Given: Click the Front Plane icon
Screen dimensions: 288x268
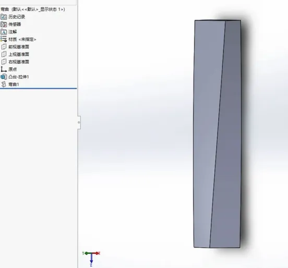Looking at the screenshot, I should [x=4, y=47].
